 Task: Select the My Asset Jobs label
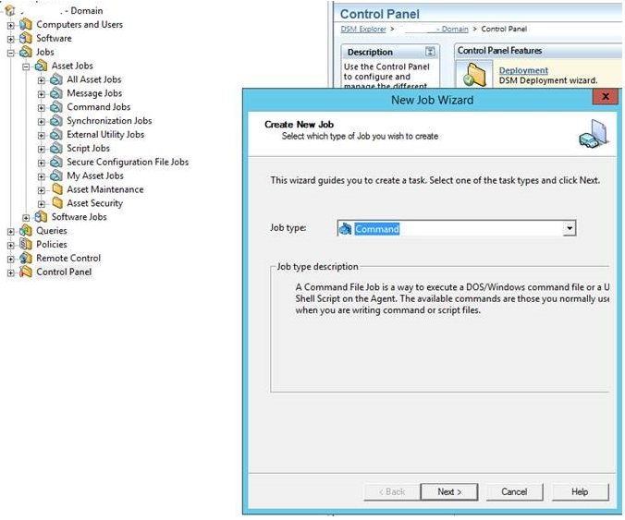coord(95,175)
